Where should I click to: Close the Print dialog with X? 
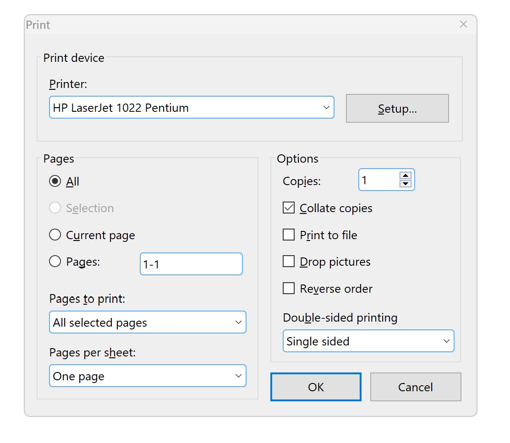pos(463,24)
